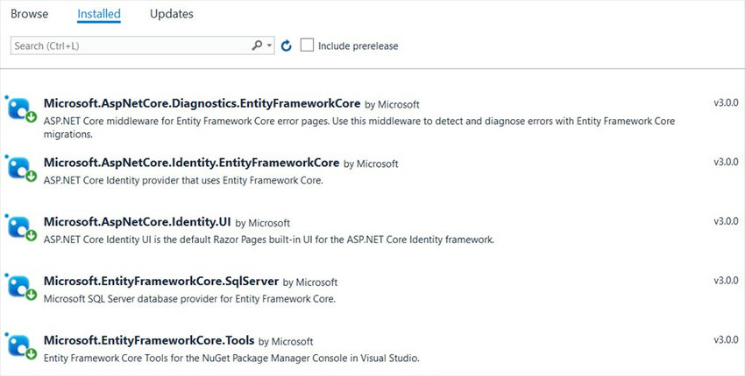Click Identity.EntityFrameworkCore package icon
This screenshot has width=745, height=376.
19,168
